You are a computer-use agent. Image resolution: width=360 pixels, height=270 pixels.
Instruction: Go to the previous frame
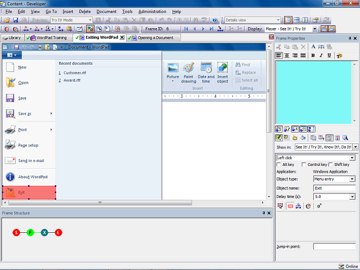point(195,29)
